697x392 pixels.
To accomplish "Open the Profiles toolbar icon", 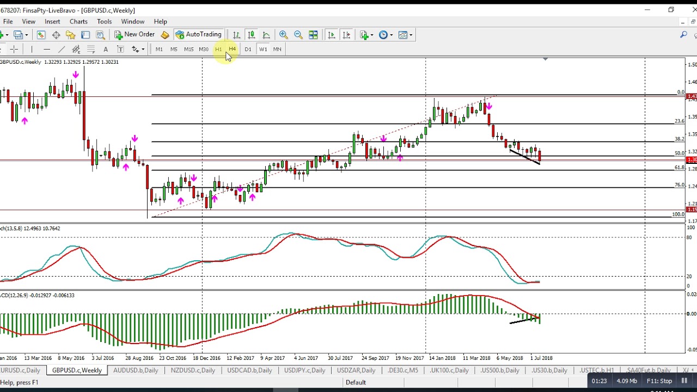I will [18, 35].
